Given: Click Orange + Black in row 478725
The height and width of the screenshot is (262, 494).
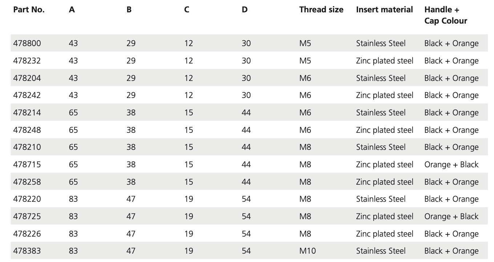Looking at the screenshot, I should (451, 217).
